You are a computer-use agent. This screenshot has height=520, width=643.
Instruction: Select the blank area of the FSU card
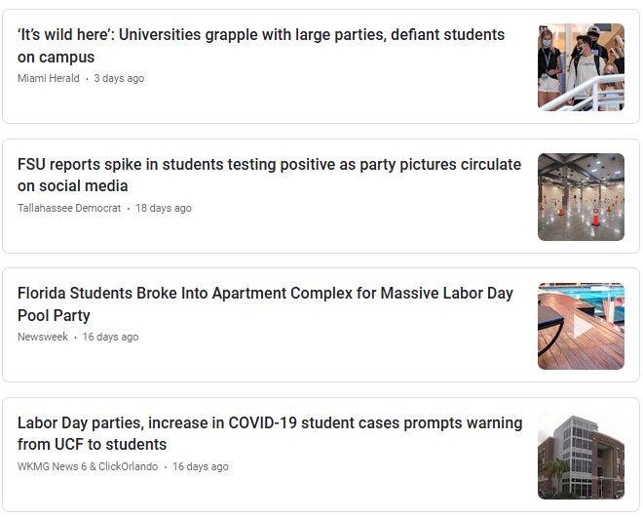(x=328, y=232)
